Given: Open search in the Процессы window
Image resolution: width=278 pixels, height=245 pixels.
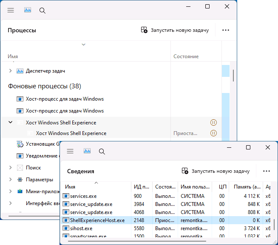Looking at the screenshot, I should click(43, 11).
